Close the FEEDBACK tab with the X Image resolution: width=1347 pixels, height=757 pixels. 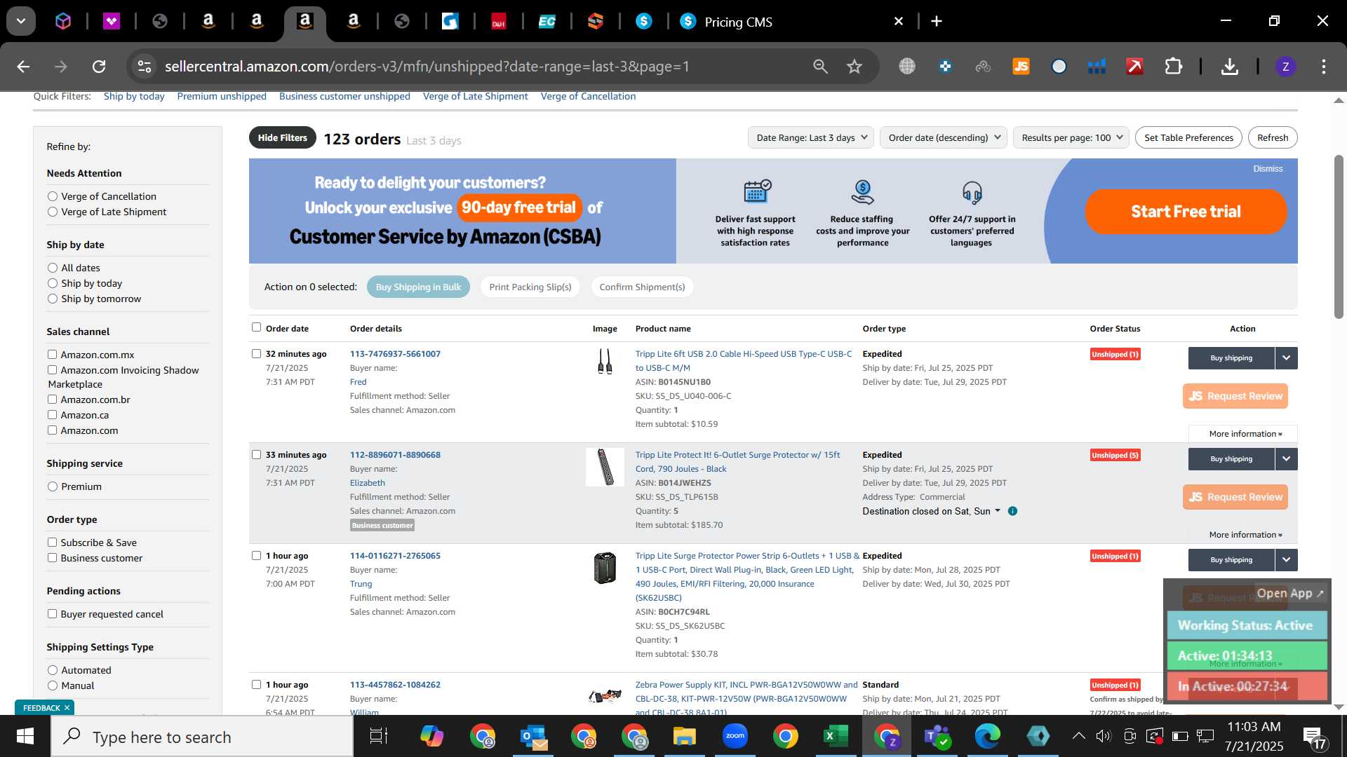pos(67,708)
